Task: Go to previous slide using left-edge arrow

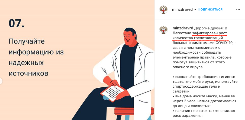Action: pyautogui.click(x=1, y=81)
